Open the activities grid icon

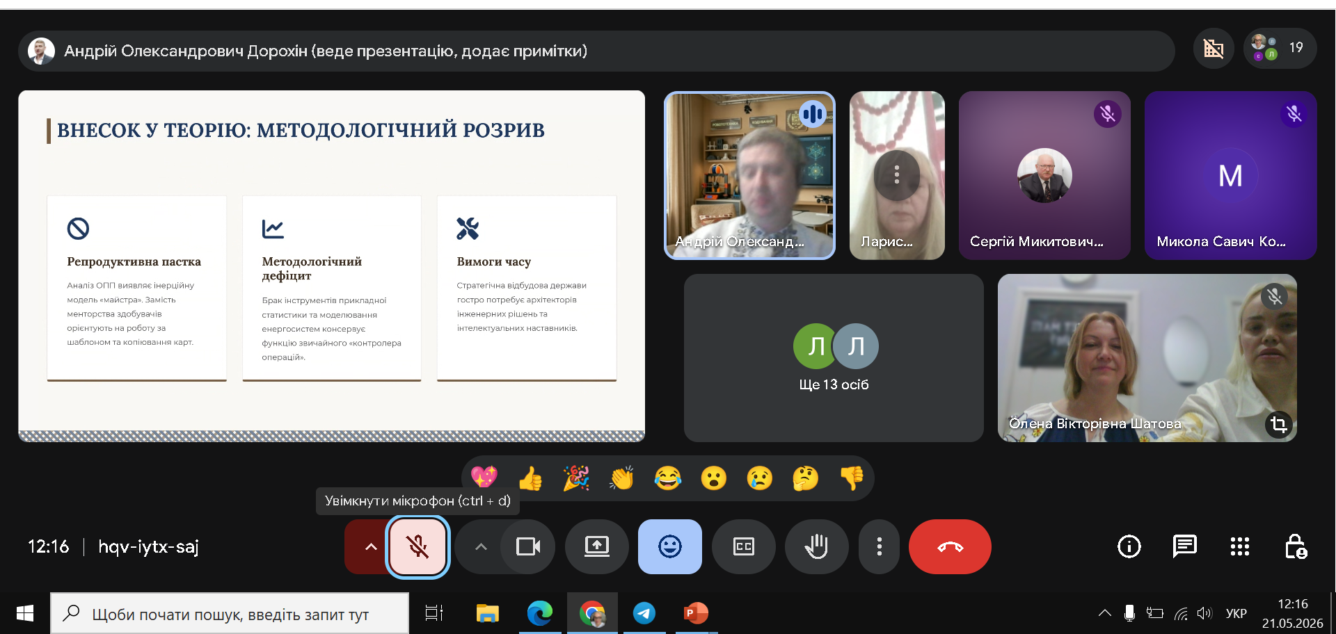click(1240, 547)
